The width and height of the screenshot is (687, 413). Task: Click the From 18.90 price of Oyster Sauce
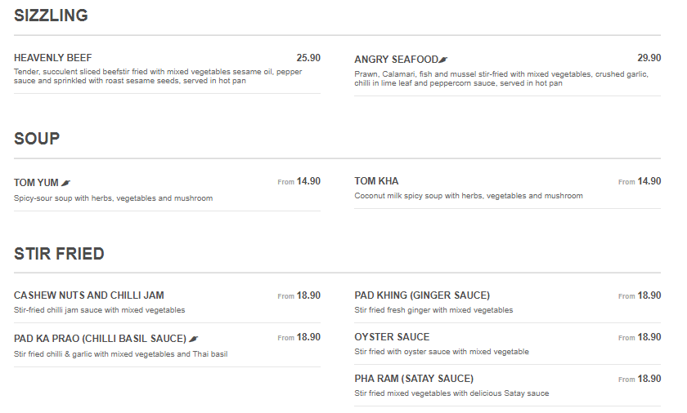pos(640,337)
